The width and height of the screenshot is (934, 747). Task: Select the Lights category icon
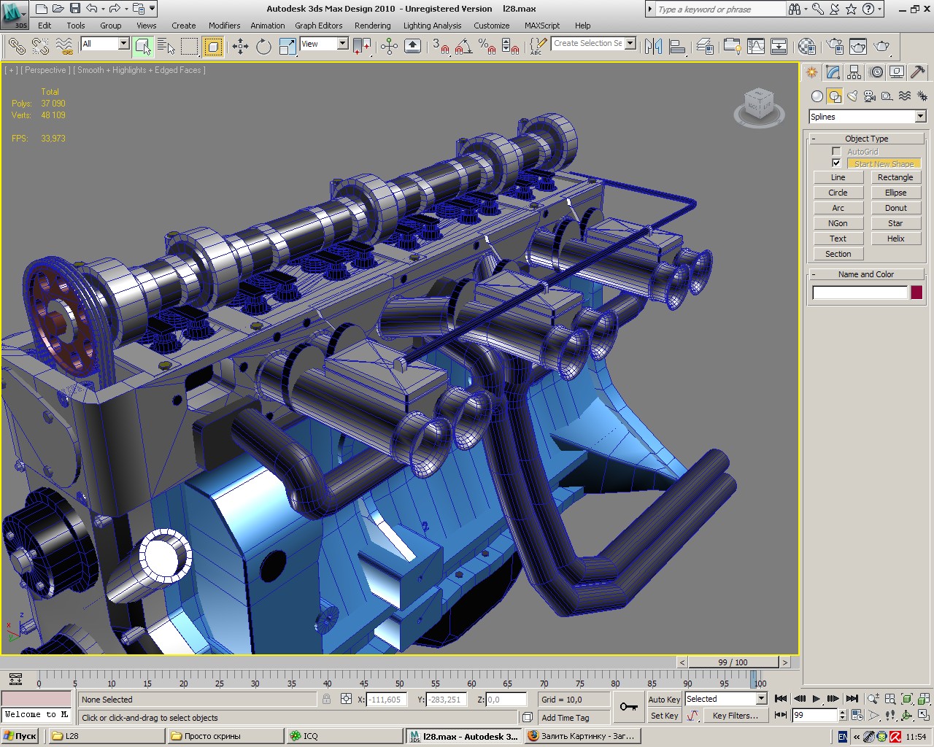coord(852,96)
